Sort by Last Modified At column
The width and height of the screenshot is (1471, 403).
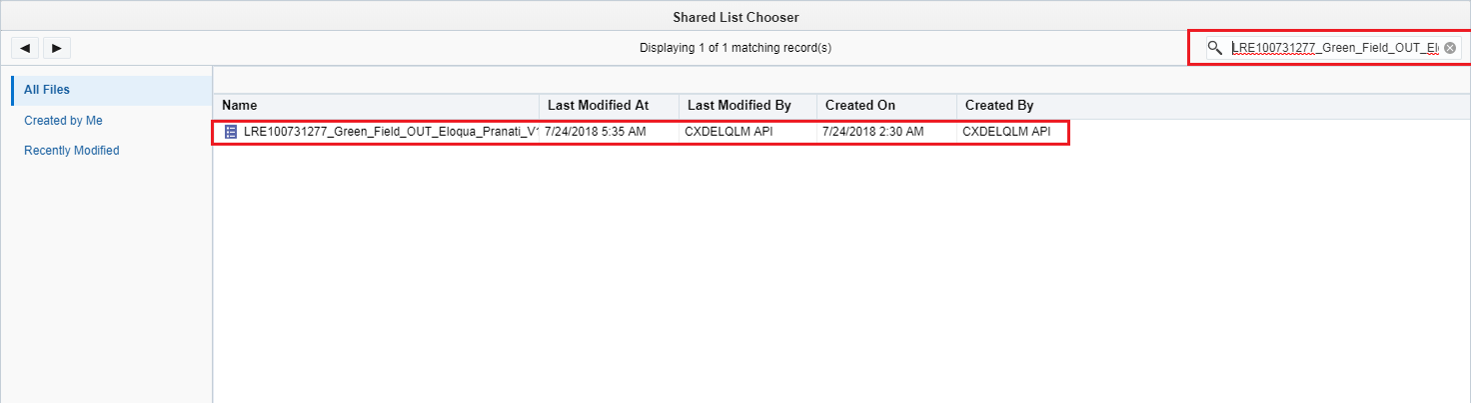(598, 105)
